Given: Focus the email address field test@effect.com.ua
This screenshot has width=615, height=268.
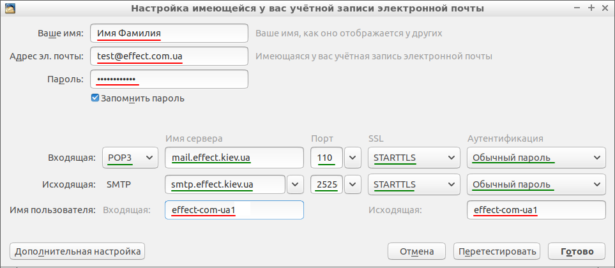Looking at the screenshot, I should [x=169, y=56].
